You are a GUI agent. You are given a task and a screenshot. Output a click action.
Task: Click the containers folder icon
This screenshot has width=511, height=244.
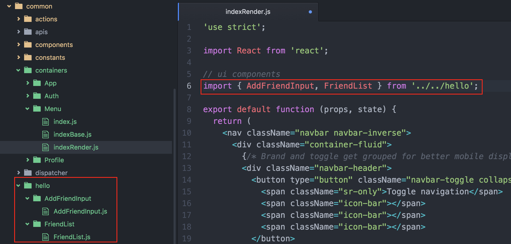pyautogui.click(x=28, y=70)
